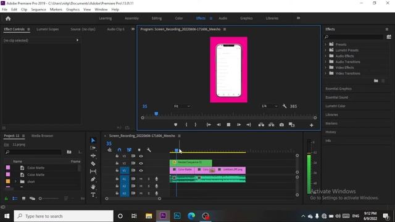
Task: Open the Lumetri Color panel
Action: (x=335, y=106)
